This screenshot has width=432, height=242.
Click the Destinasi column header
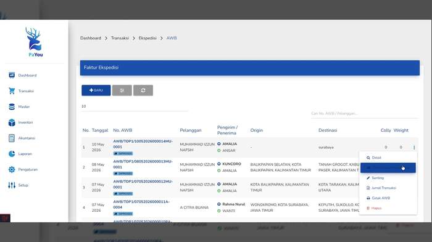(x=328, y=131)
